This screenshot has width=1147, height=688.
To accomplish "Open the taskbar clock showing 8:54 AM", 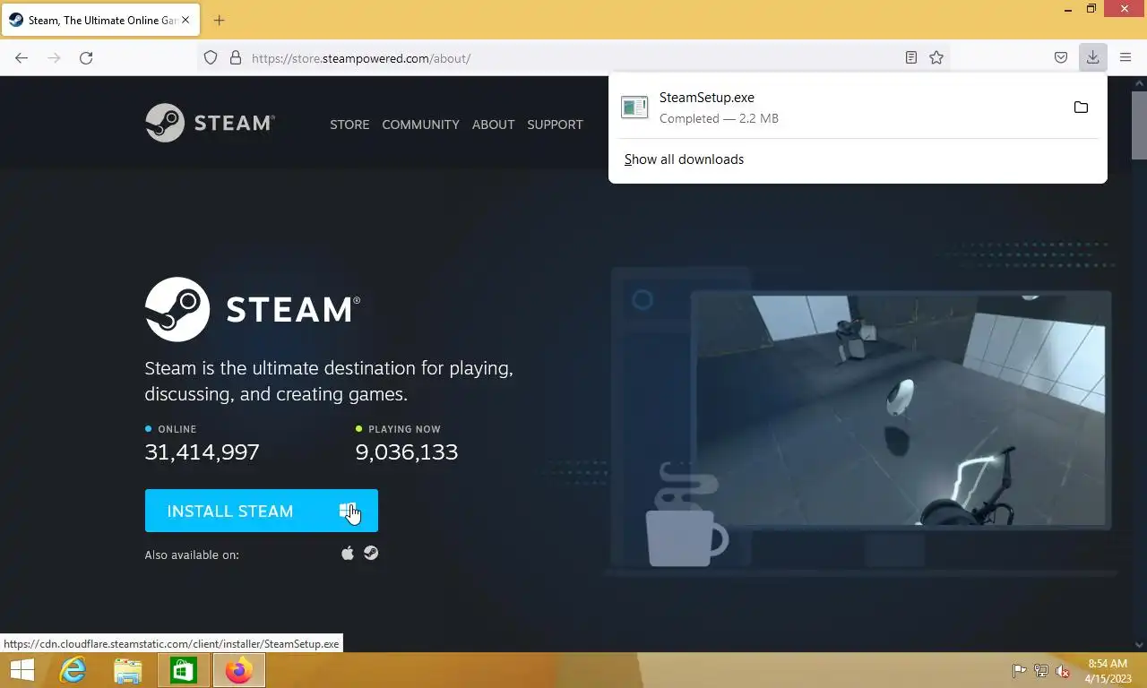I will pyautogui.click(x=1108, y=671).
